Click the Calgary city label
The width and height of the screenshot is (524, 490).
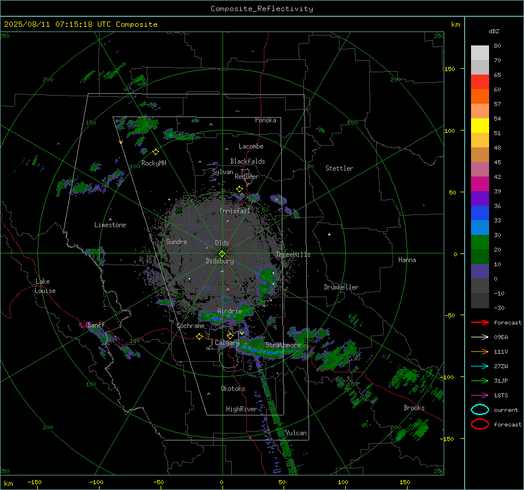[227, 343]
